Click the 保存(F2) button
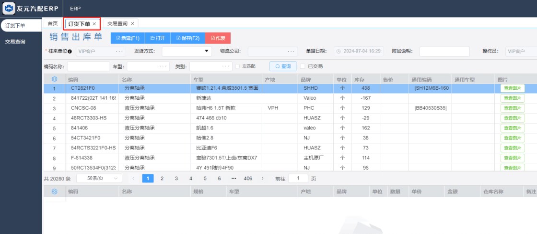537x234 pixels. (187, 38)
